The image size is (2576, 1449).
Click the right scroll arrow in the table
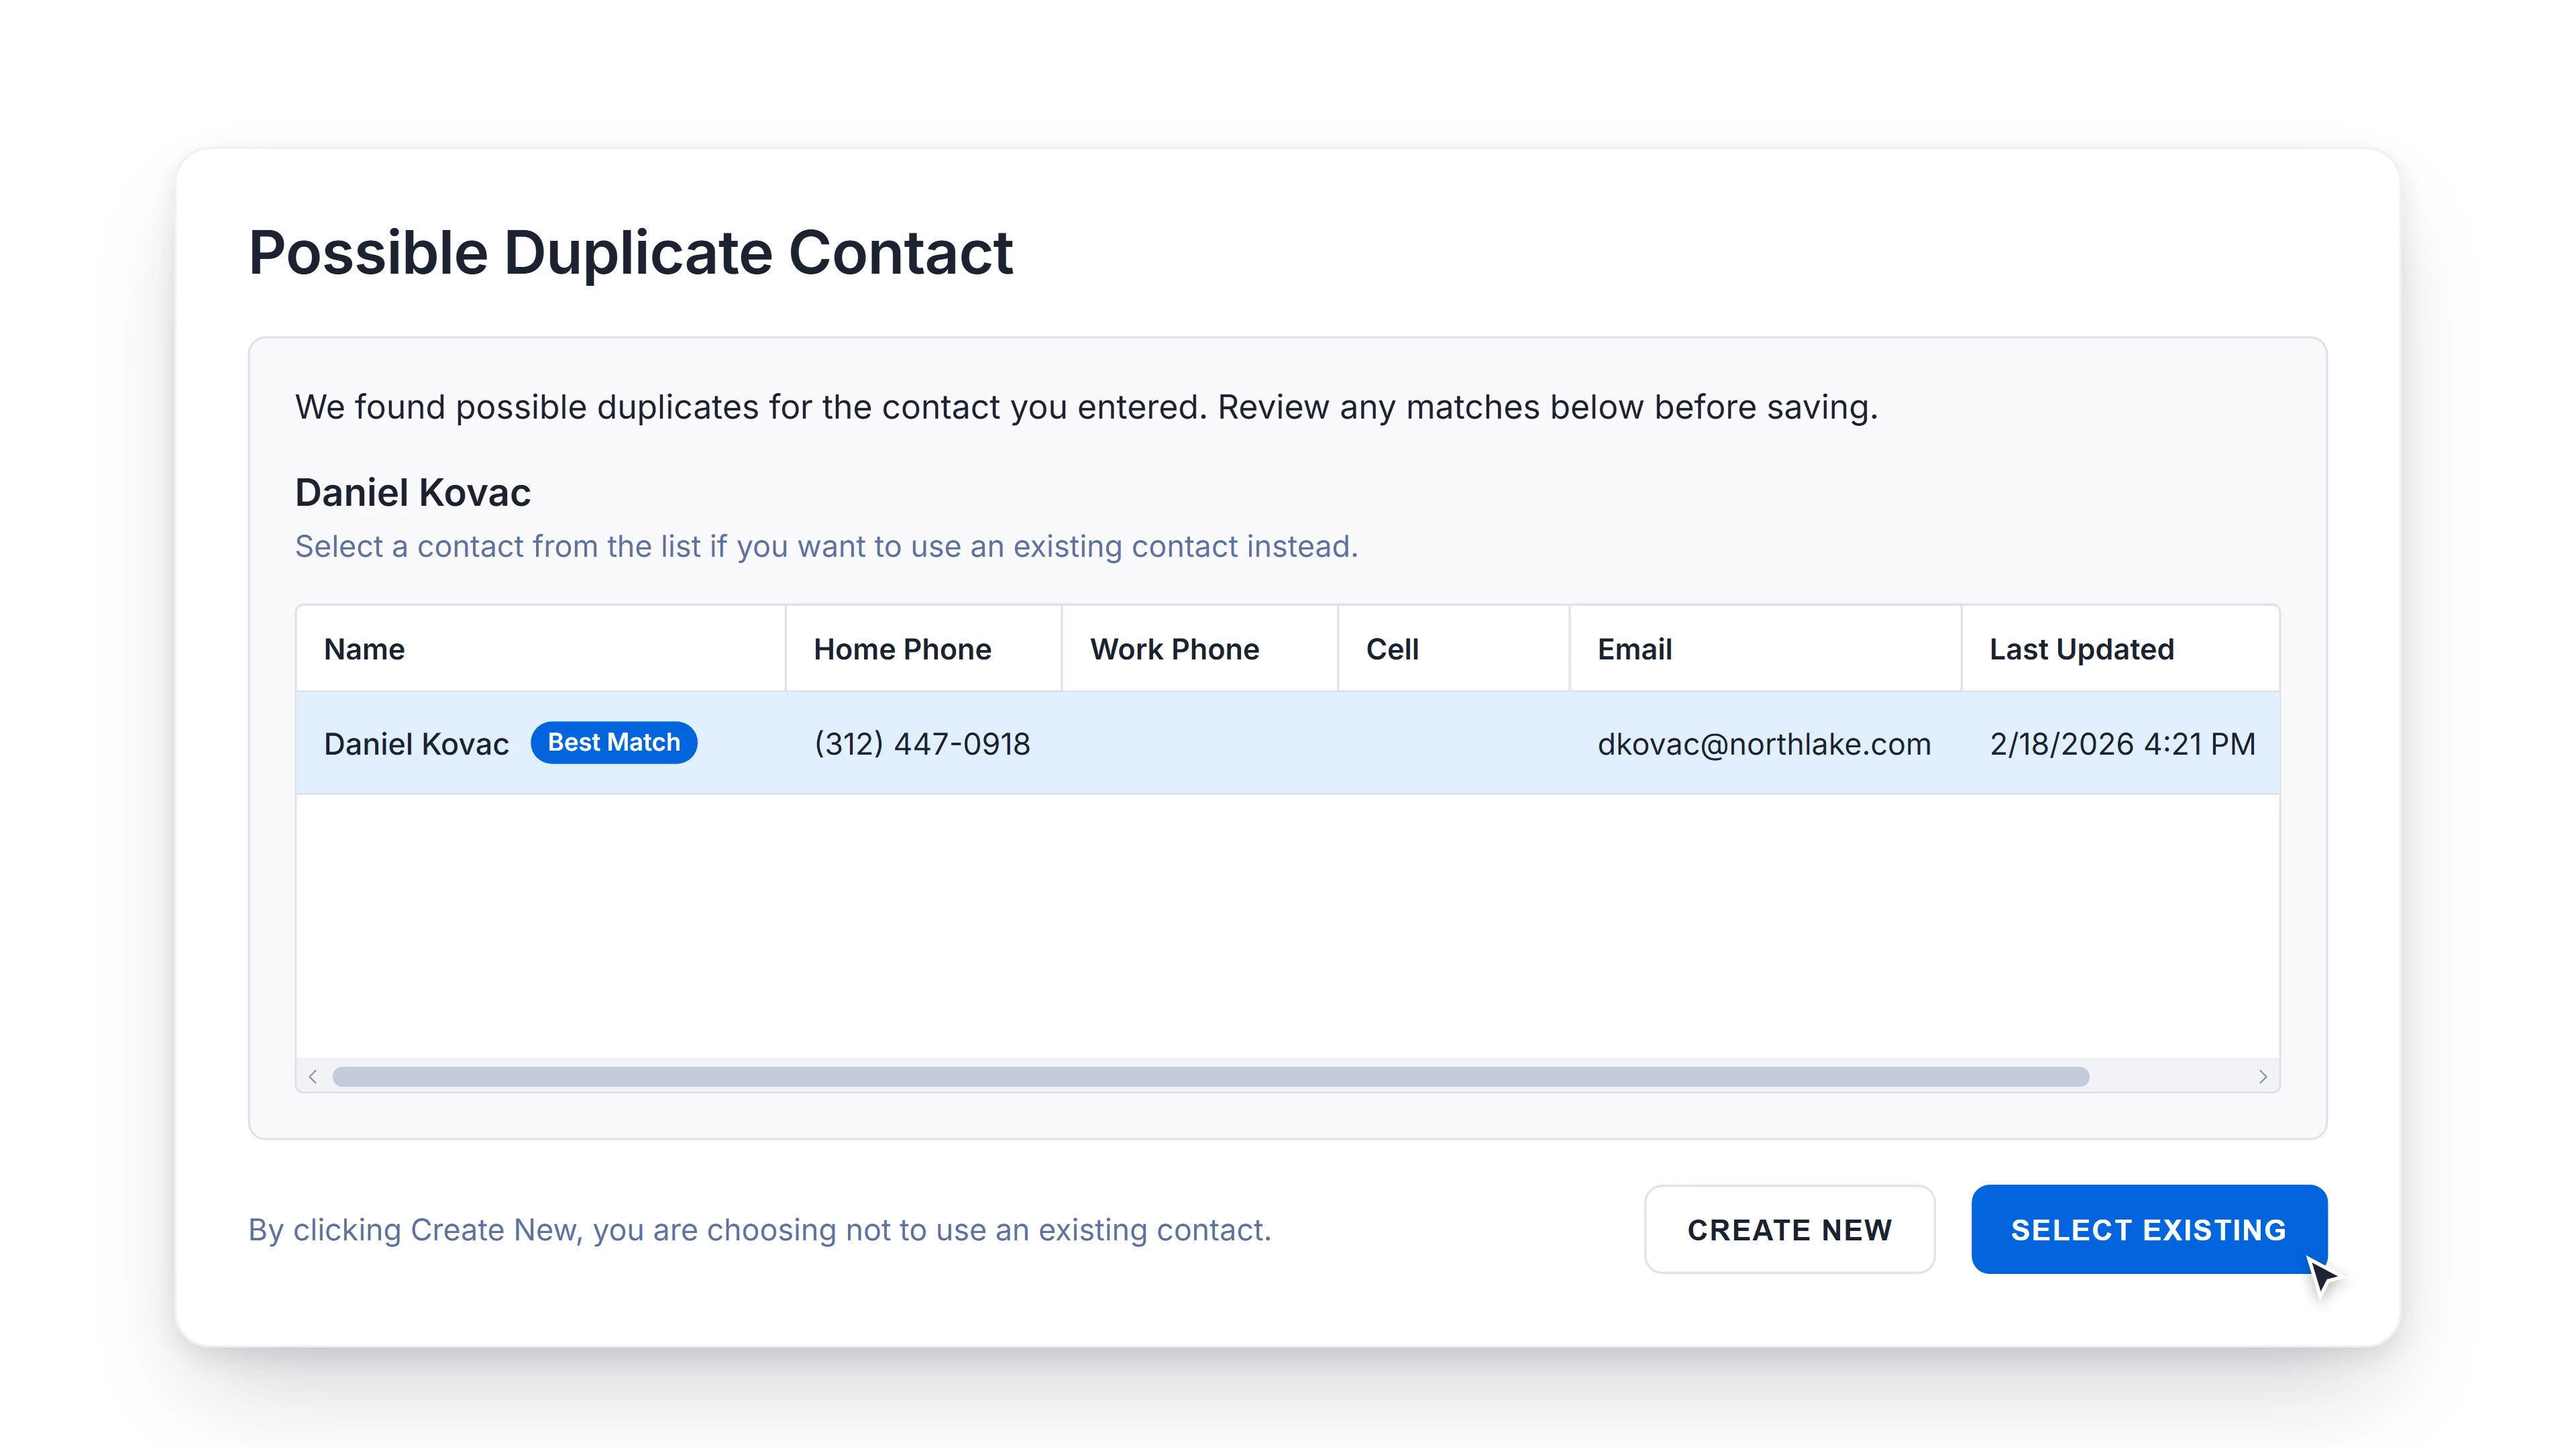click(x=2262, y=1076)
